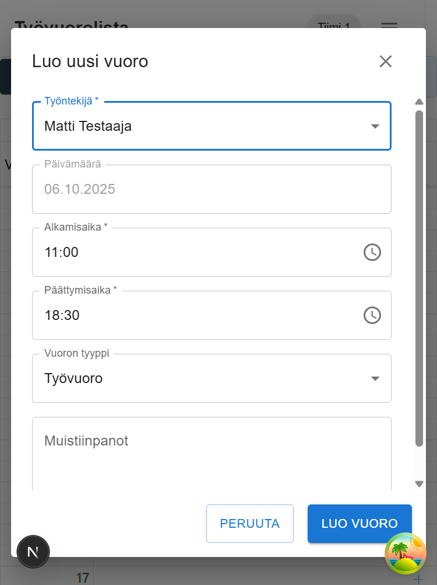Open the time picker for Päättymisaika
This screenshot has height=585, width=437.
point(372,315)
